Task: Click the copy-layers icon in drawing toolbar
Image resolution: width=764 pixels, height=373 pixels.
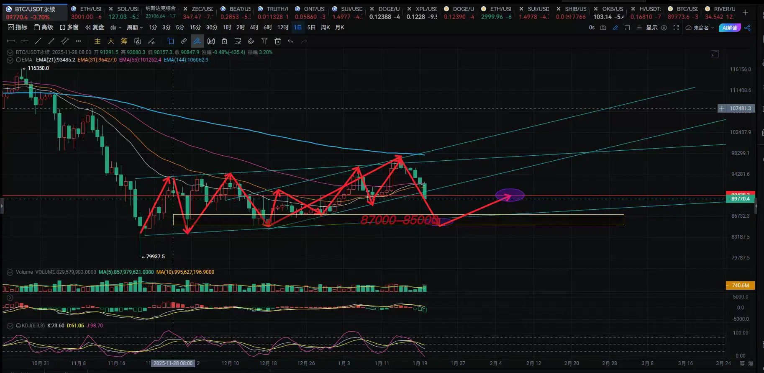Action: pyautogui.click(x=171, y=41)
